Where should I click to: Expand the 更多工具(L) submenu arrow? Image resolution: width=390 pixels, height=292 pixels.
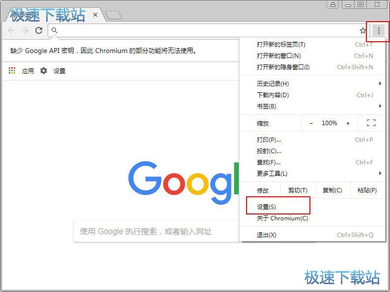[380, 173]
